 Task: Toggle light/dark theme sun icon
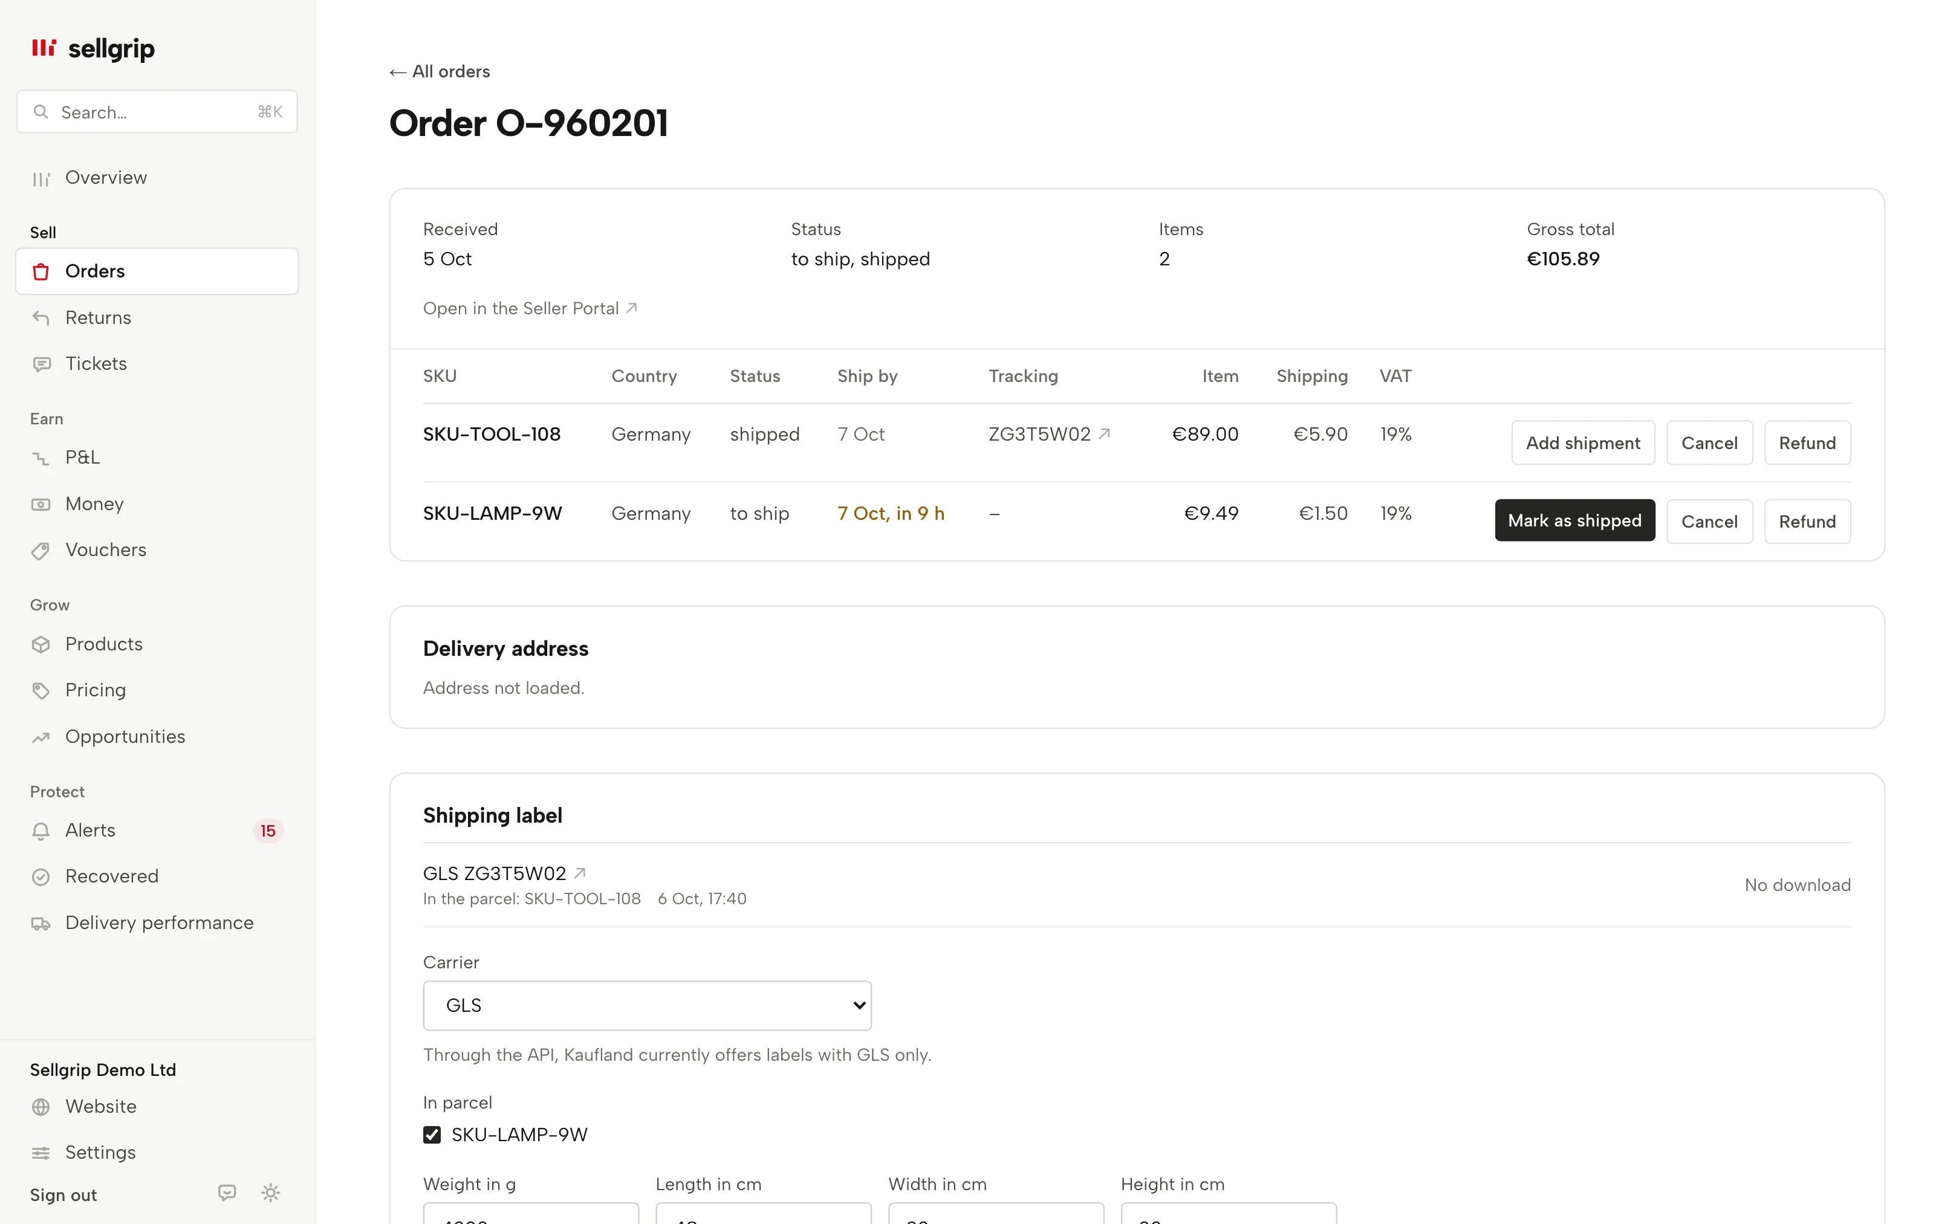click(x=270, y=1193)
